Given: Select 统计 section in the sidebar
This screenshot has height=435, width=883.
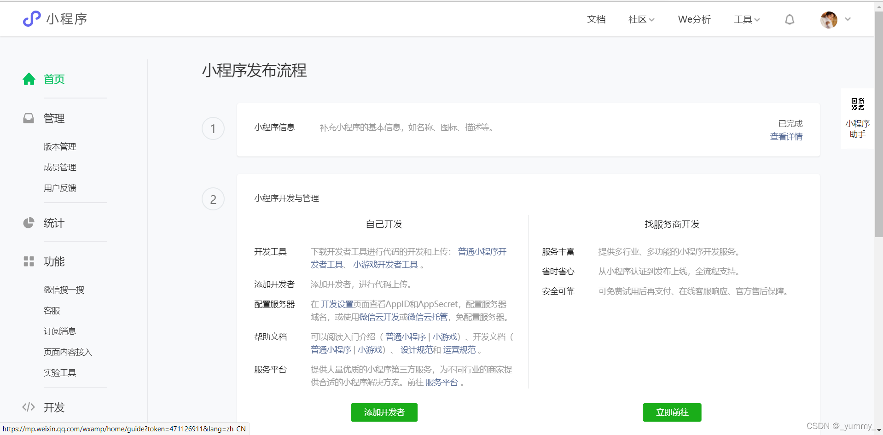Looking at the screenshot, I should [54, 223].
